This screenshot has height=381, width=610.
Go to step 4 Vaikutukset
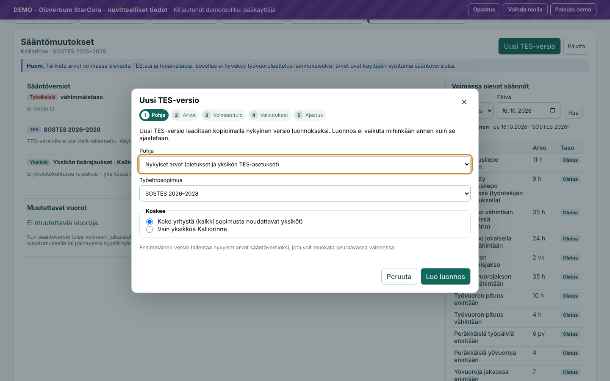[270, 115]
